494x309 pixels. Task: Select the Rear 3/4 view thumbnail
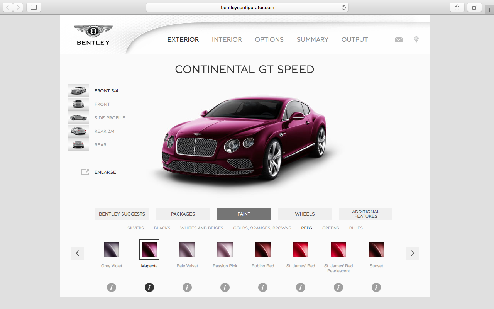click(x=78, y=131)
